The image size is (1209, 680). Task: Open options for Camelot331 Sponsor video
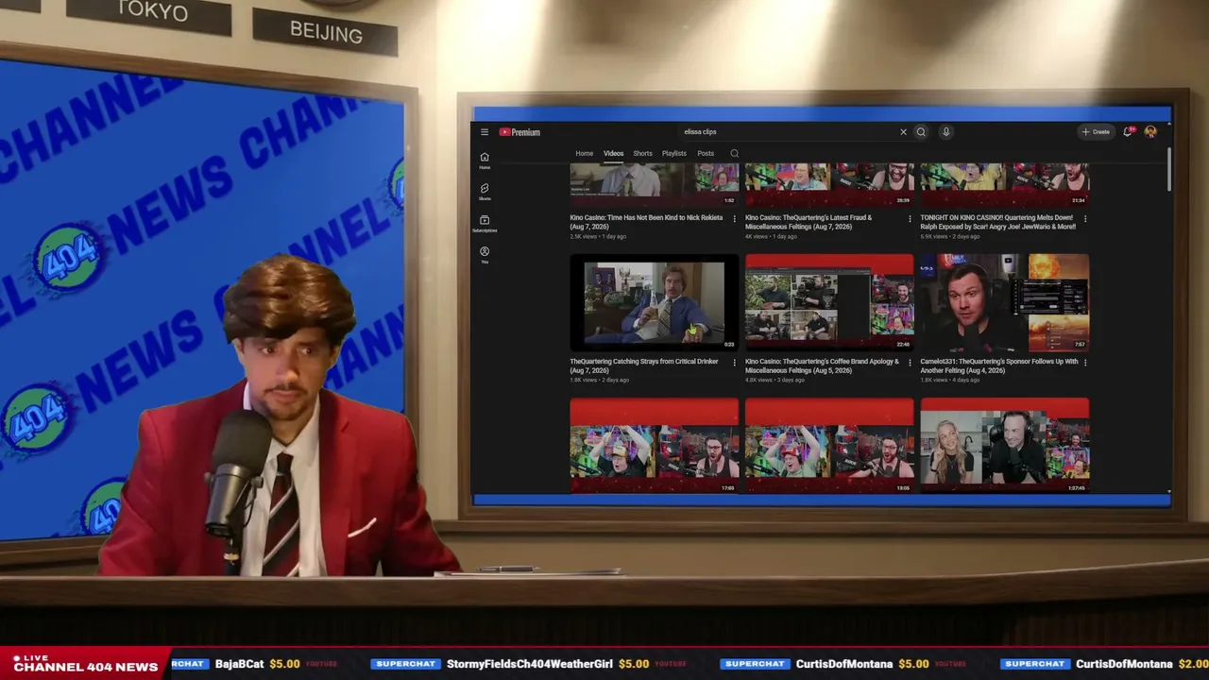tap(1085, 362)
